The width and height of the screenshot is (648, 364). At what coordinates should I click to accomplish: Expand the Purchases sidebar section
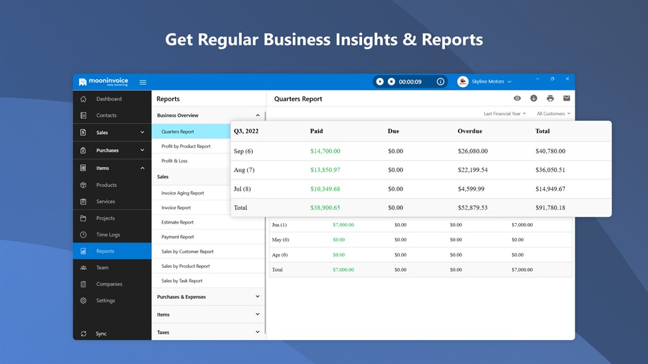[x=112, y=150]
